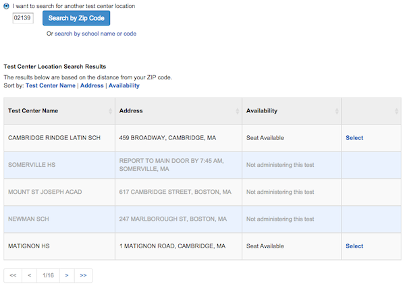Click sort arrows in Availability column header
Screen dimensions: 405x286
(x=336, y=111)
